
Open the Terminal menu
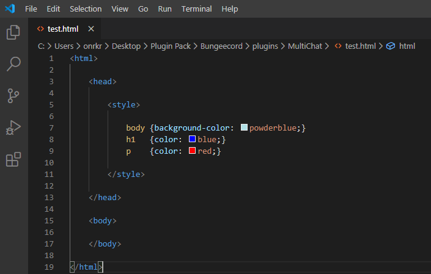click(196, 9)
